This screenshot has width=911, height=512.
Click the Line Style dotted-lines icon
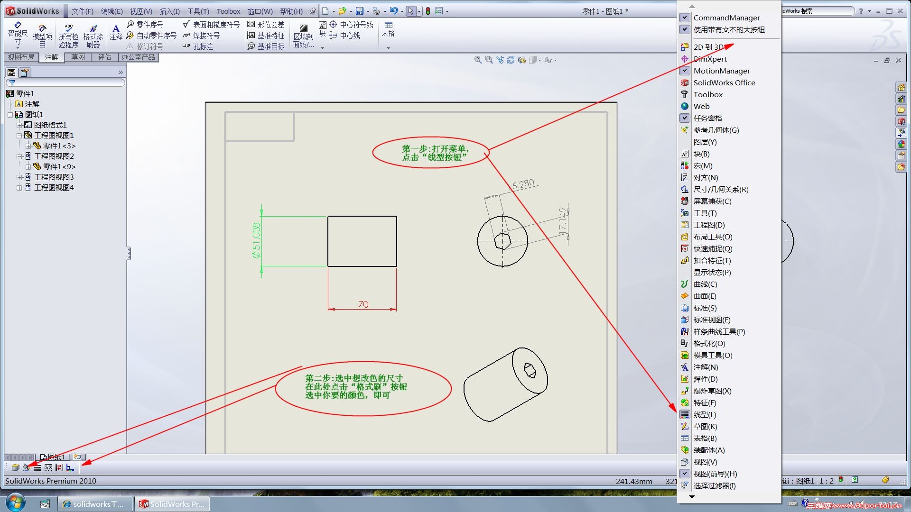coord(48,468)
